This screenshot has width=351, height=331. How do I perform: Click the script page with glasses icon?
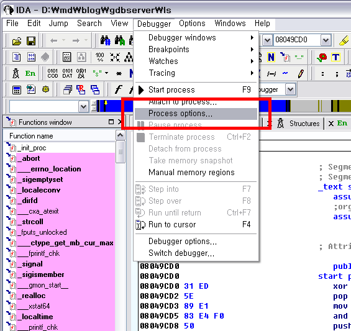(x=31, y=89)
